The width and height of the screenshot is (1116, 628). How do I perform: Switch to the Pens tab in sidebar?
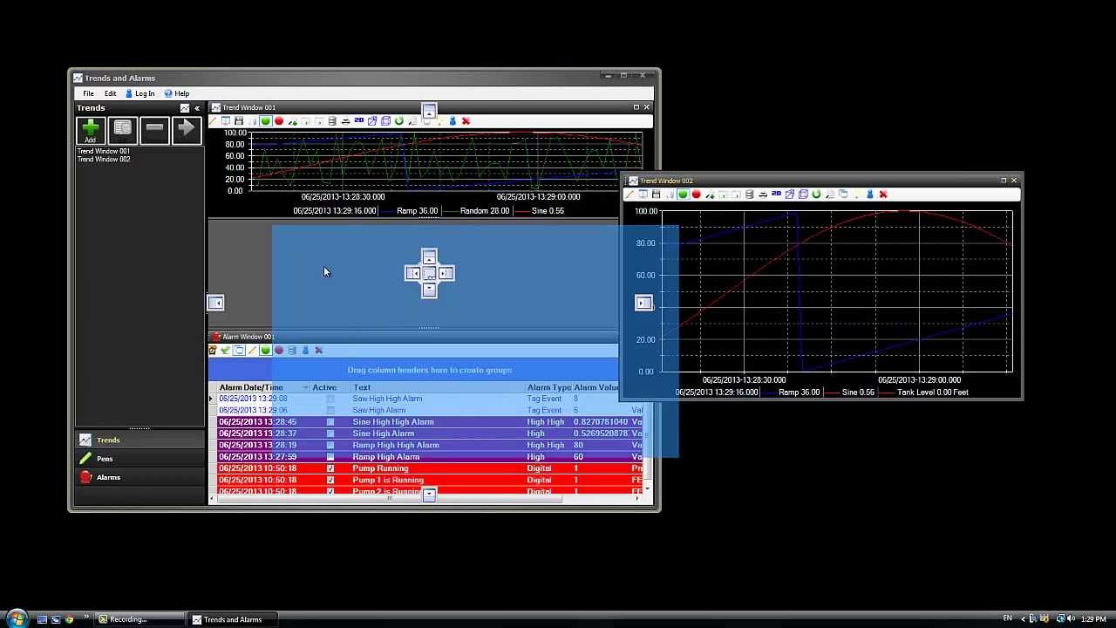[x=105, y=459]
